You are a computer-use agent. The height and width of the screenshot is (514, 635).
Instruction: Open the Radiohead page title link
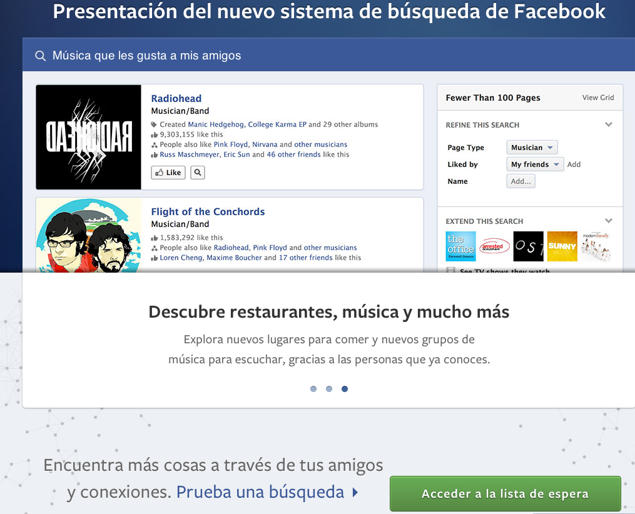pyautogui.click(x=176, y=98)
